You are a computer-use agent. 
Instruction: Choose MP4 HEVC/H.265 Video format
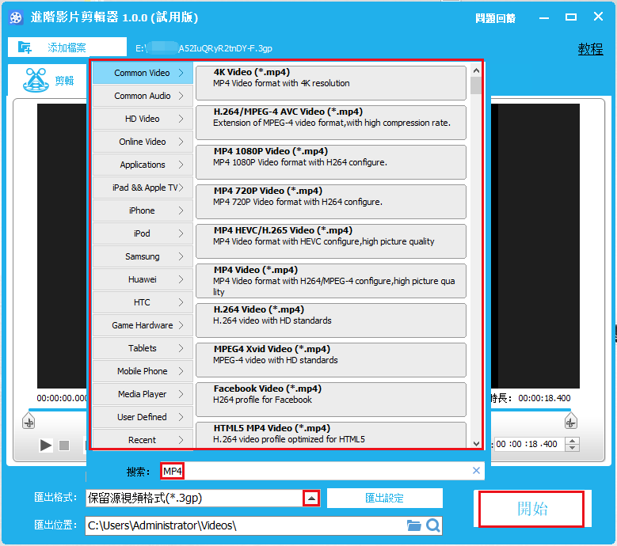click(331, 241)
